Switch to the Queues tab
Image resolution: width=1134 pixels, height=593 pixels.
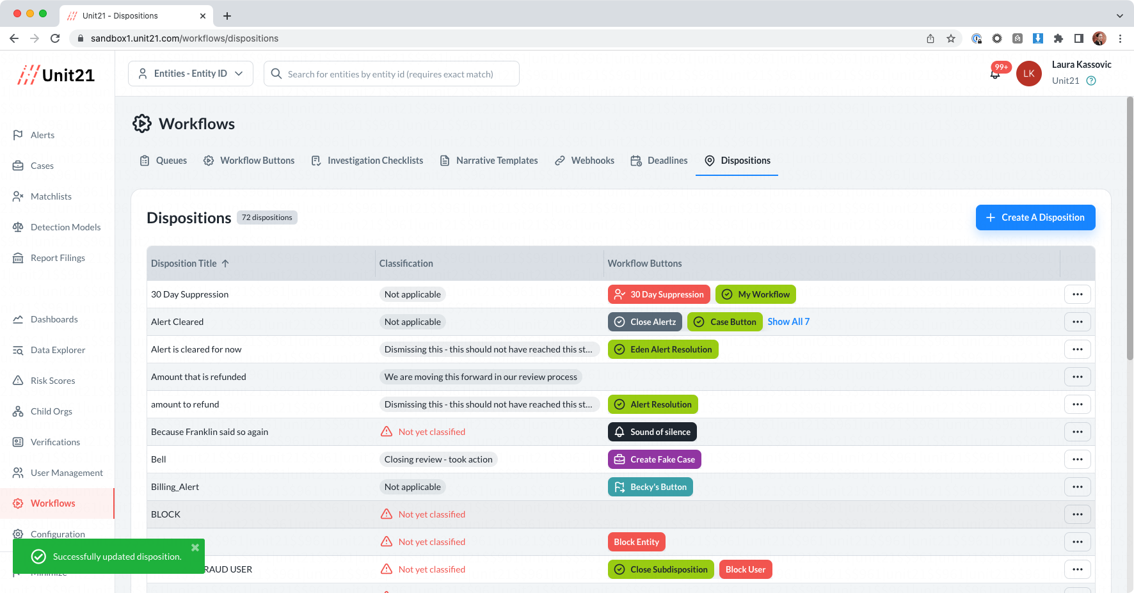point(163,161)
